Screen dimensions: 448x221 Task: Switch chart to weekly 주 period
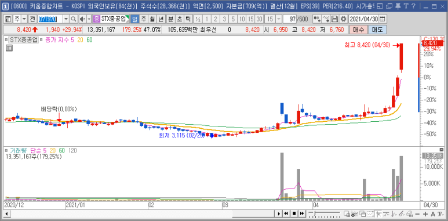[143, 19]
